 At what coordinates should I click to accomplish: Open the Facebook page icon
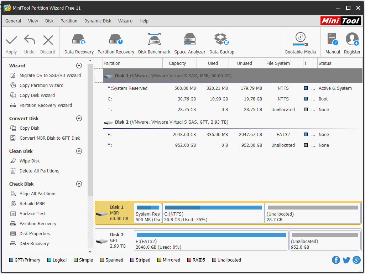pyautogui.click(x=336, y=260)
